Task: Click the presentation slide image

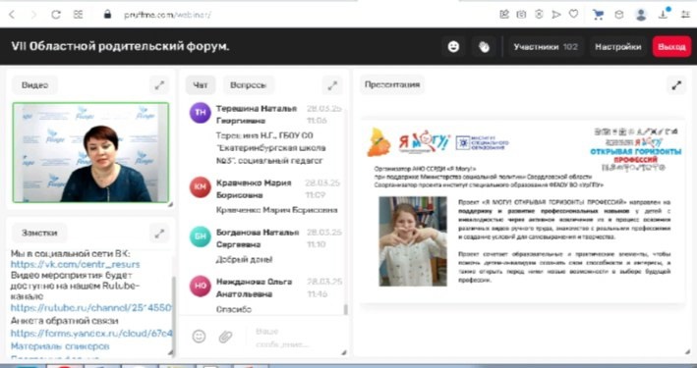Action: pyautogui.click(x=523, y=211)
